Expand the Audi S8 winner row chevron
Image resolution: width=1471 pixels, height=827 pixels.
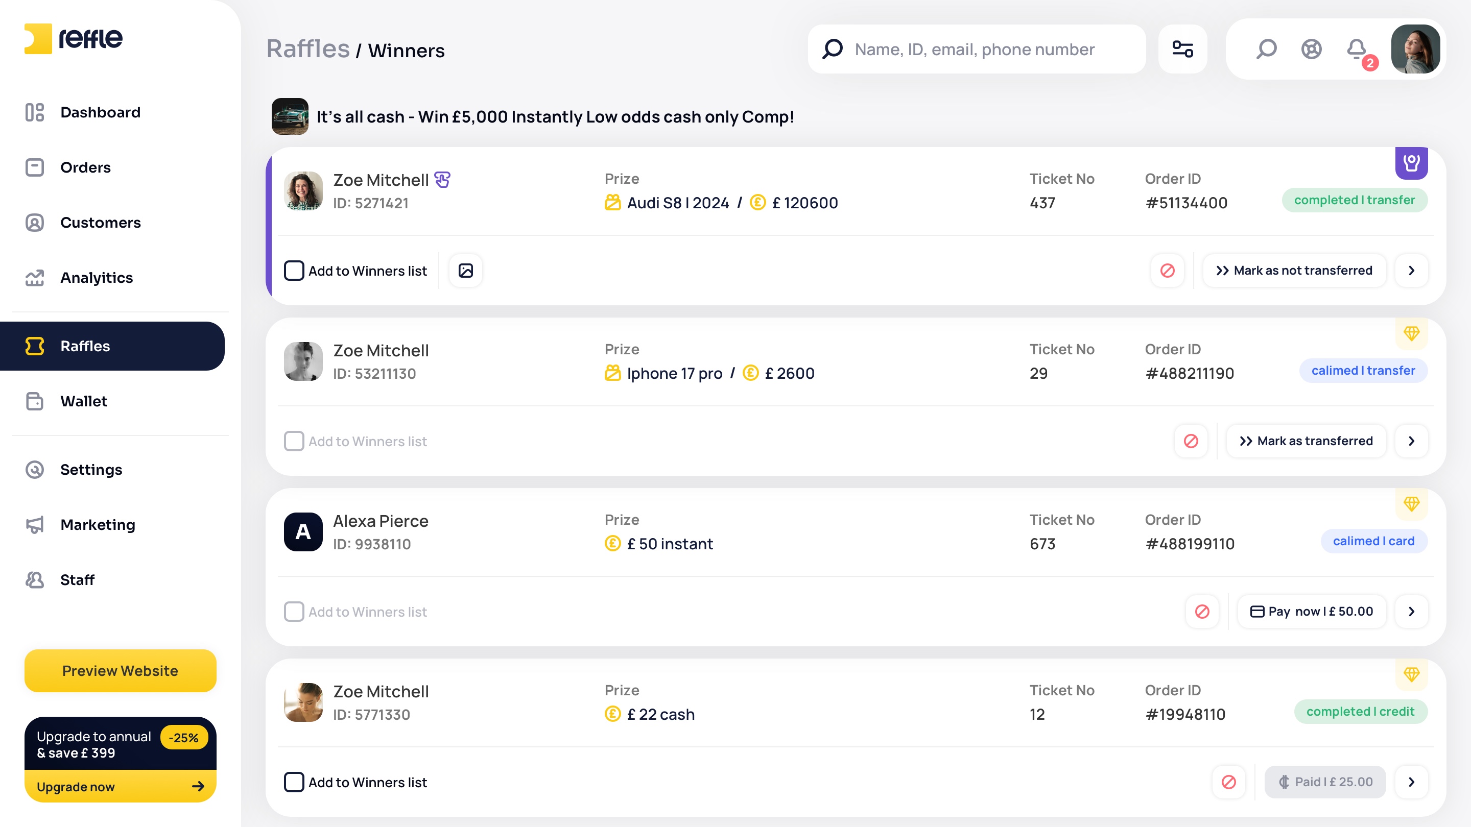point(1412,271)
